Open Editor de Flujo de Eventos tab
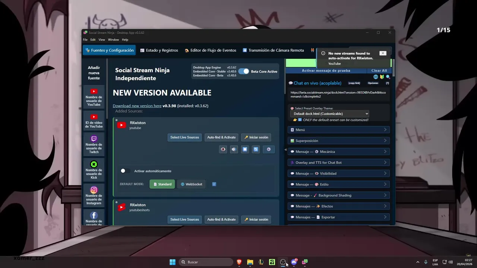 point(211,50)
